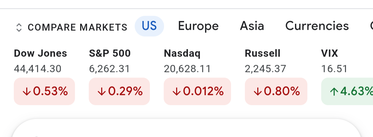The height and width of the screenshot is (137, 373).
Task: Open the VIX index name
Action: (330, 54)
